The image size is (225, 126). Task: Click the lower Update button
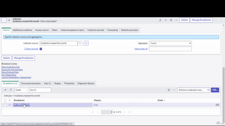(x=6, y=58)
